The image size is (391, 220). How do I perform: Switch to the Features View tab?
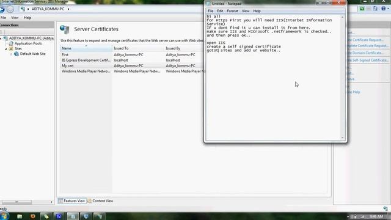[72, 201]
